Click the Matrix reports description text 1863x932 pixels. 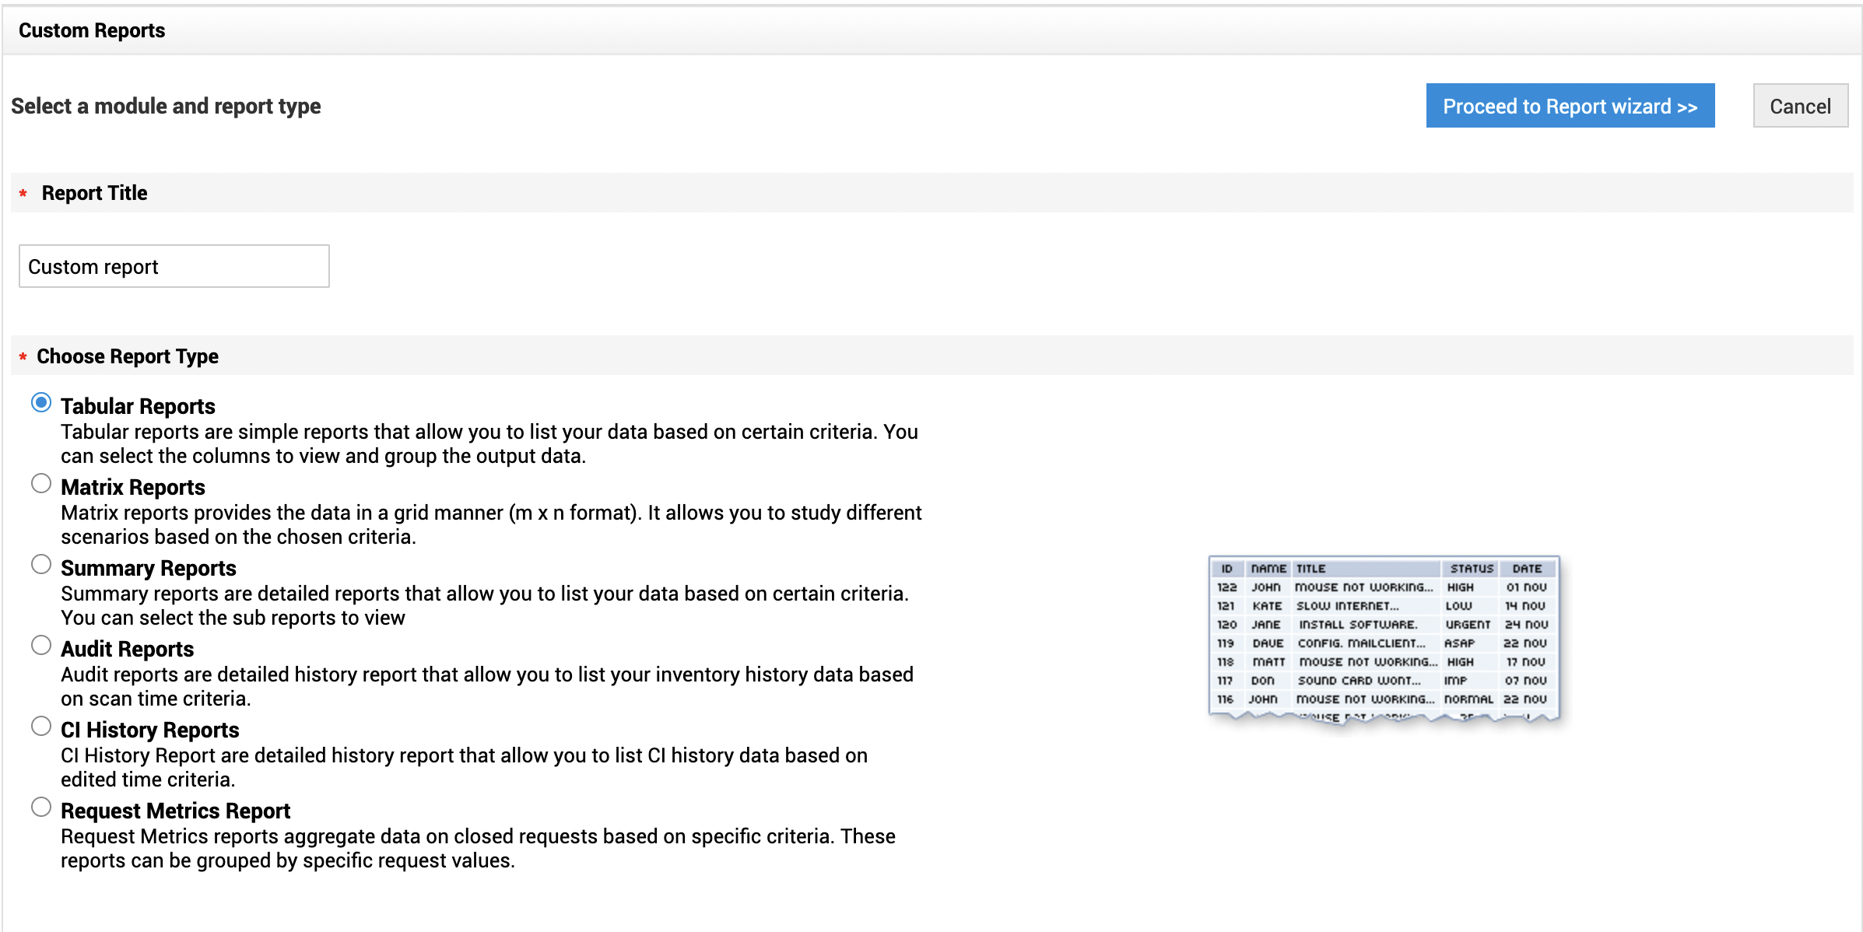click(x=491, y=524)
